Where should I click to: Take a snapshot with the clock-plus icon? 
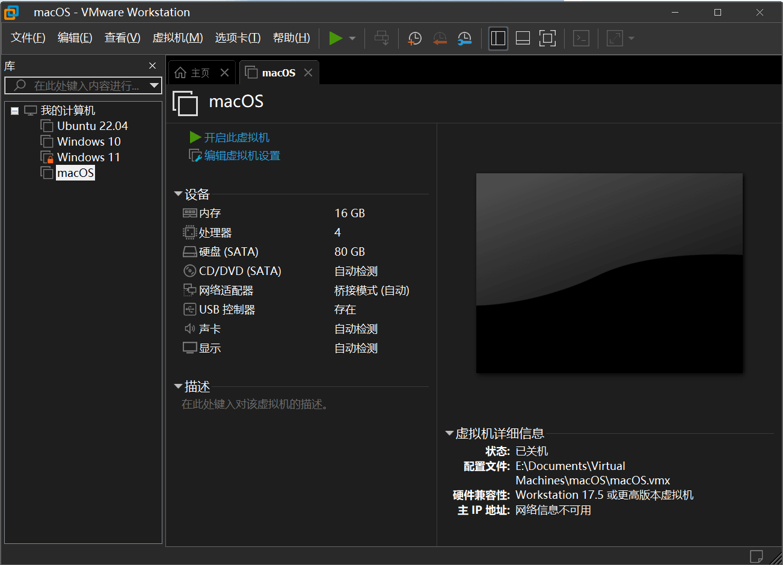pos(415,39)
